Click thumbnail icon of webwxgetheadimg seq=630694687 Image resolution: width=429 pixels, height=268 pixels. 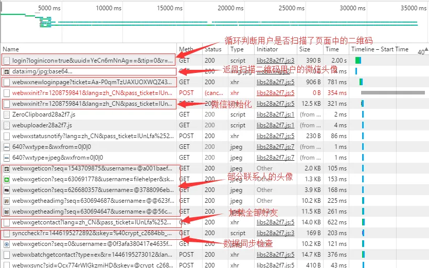(7, 201)
